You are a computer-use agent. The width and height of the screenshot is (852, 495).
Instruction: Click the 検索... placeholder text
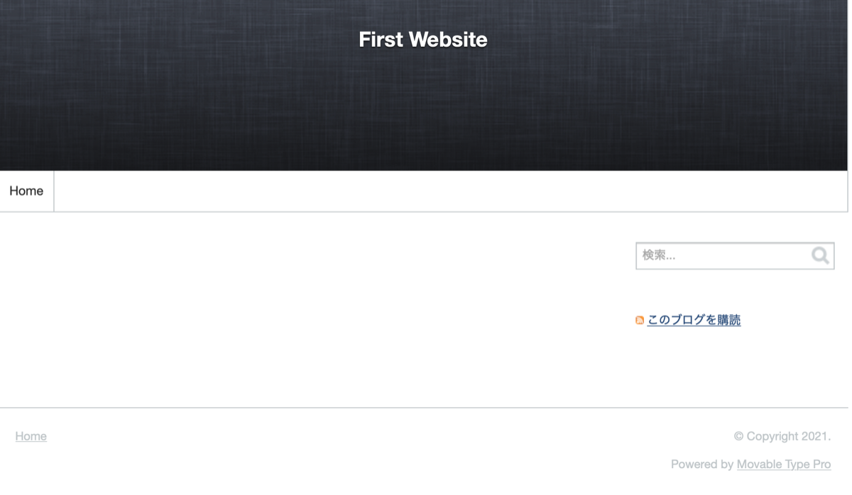[x=659, y=255]
